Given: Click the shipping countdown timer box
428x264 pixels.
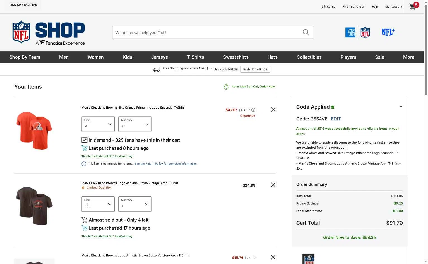Looking at the screenshot, I should pyautogui.click(x=255, y=69).
